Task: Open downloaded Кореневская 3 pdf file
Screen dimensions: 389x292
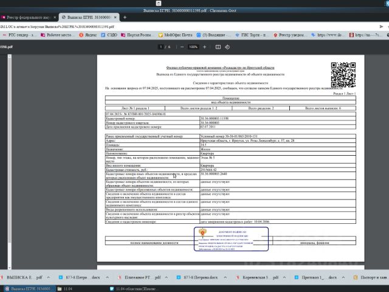Action: point(257,277)
